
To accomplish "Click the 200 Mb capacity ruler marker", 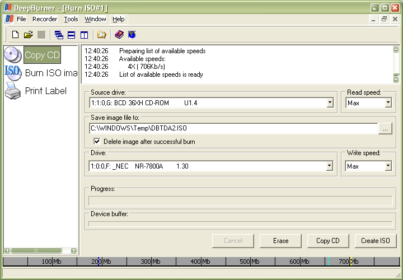I will pyautogui.click(x=101, y=262).
